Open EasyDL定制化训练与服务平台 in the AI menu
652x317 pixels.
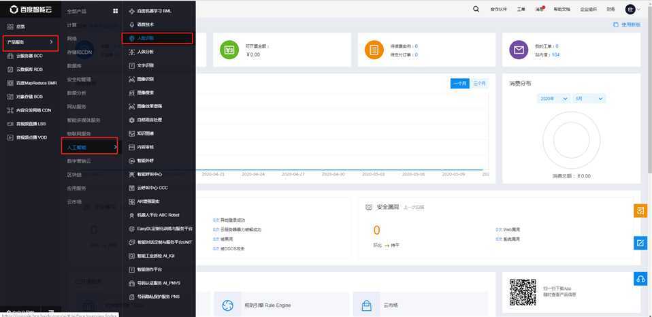[161, 229]
